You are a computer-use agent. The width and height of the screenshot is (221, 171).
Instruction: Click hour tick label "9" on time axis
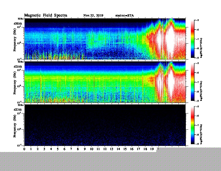[x=85, y=149]
